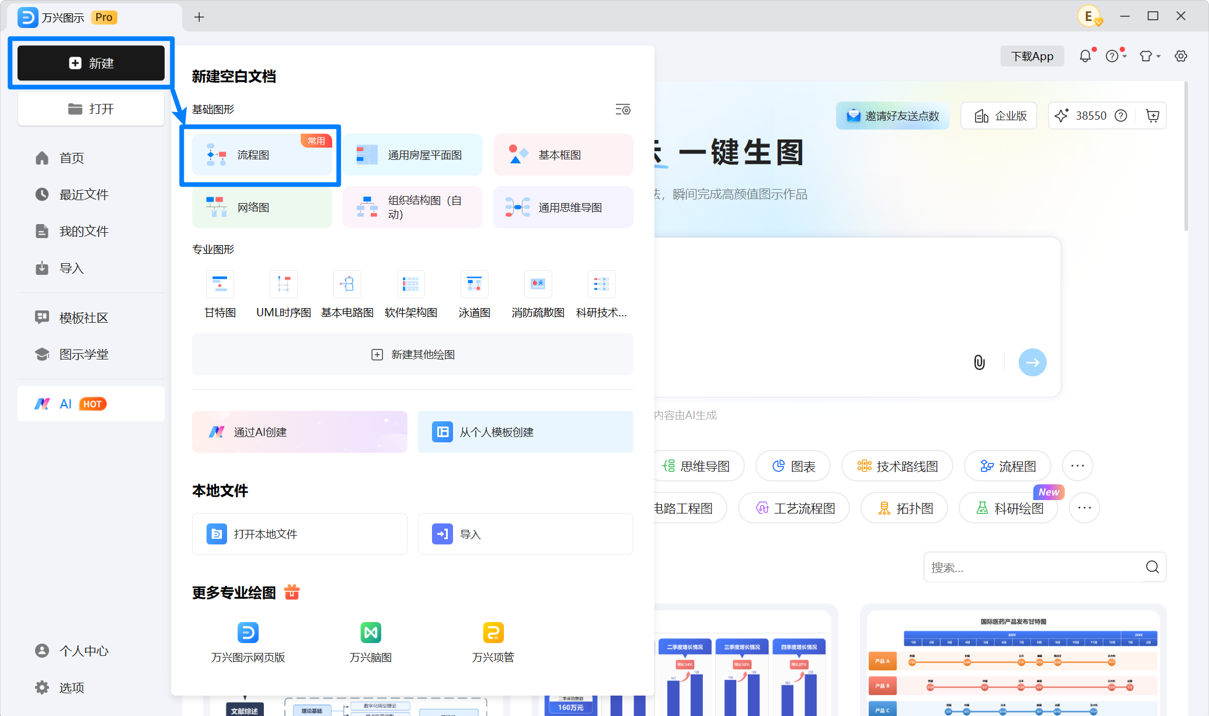Click the basic shapes display settings icon

coord(623,109)
